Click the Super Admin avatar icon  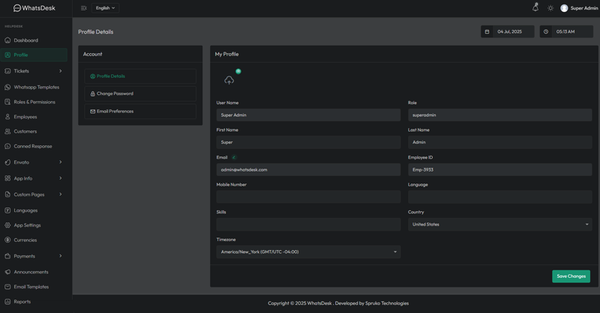(x=564, y=8)
